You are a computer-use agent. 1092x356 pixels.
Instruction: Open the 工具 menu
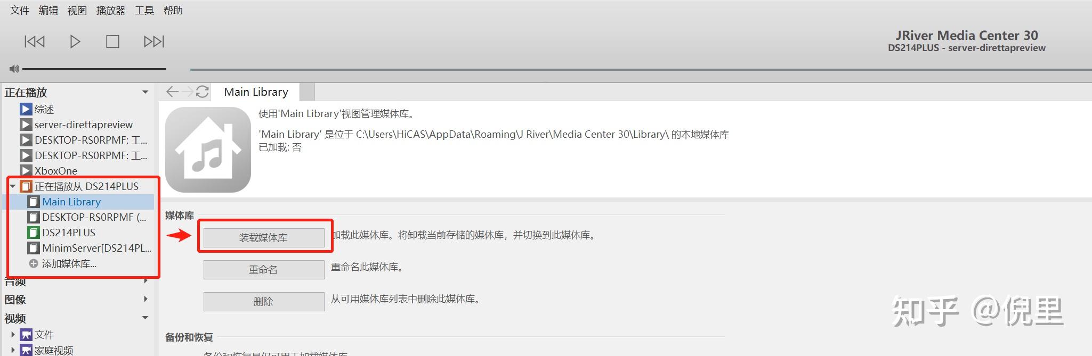click(144, 10)
